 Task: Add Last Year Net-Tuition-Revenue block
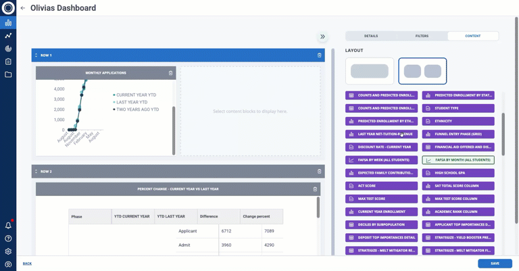point(381,134)
